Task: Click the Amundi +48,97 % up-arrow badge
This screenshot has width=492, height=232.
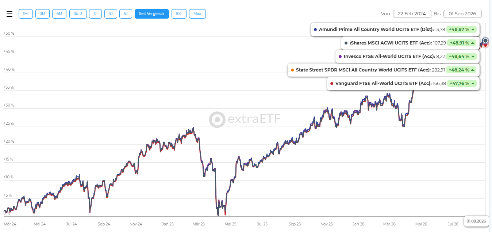Action: coord(462,29)
